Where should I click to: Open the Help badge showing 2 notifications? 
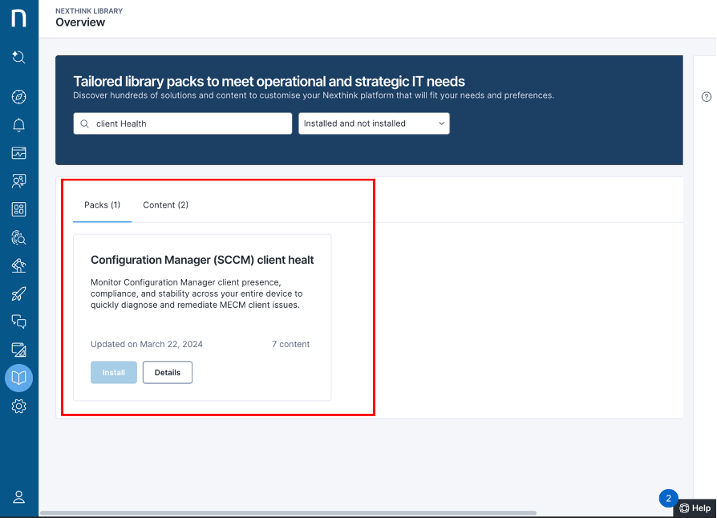(668, 498)
